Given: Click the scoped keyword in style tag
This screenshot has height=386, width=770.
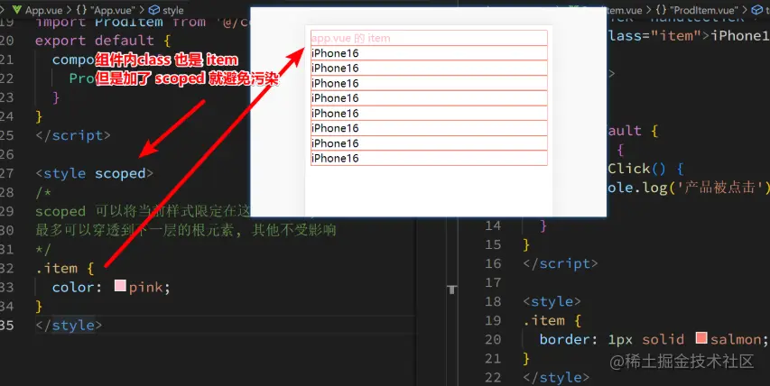Looking at the screenshot, I should [120, 174].
